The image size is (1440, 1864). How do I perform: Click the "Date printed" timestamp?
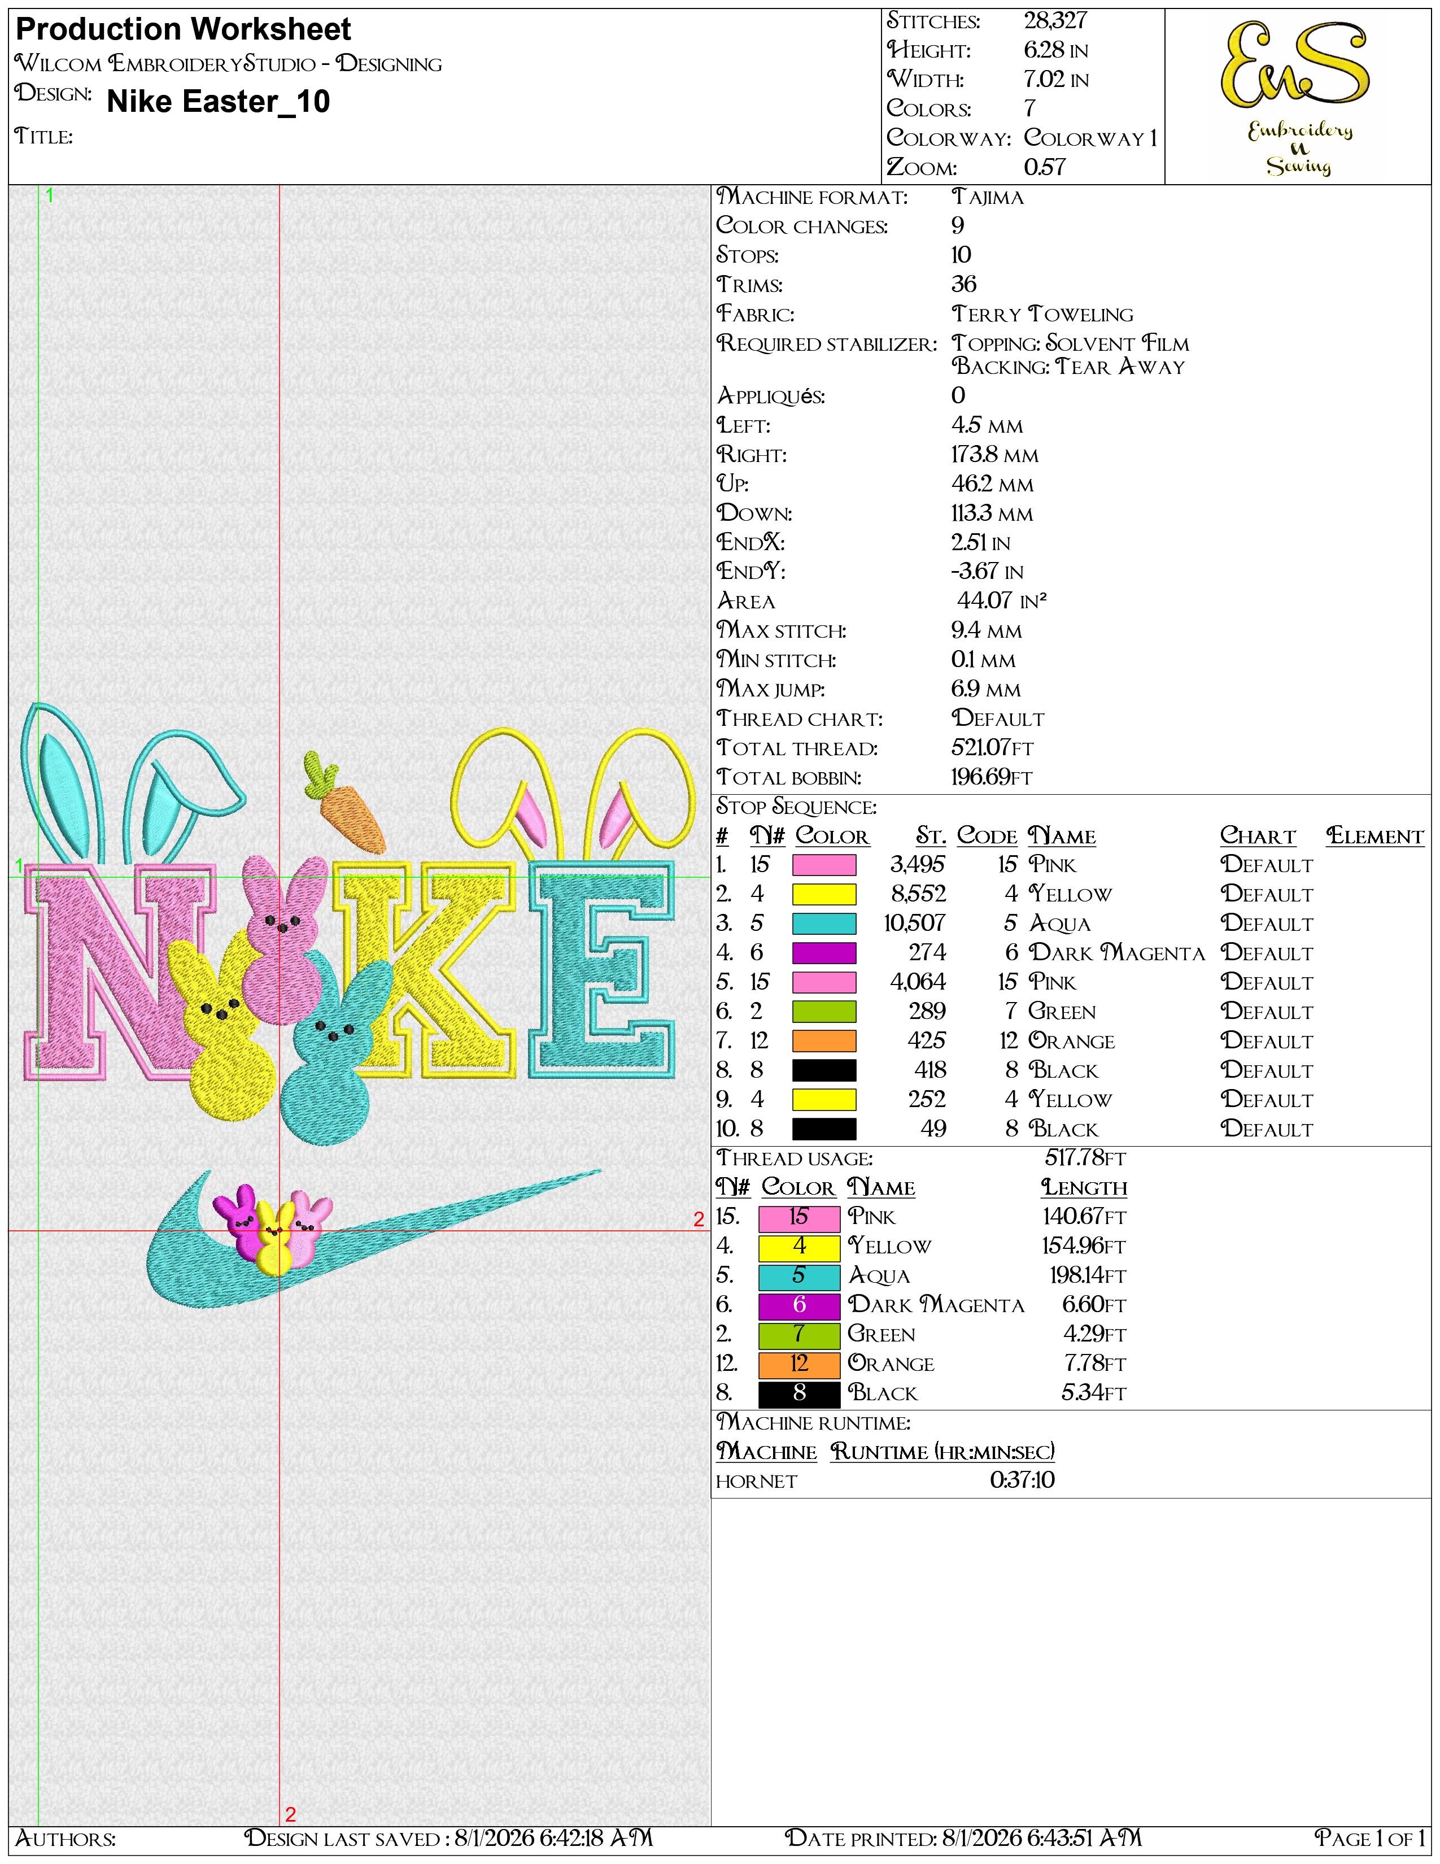pyautogui.click(x=963, y=1837)
